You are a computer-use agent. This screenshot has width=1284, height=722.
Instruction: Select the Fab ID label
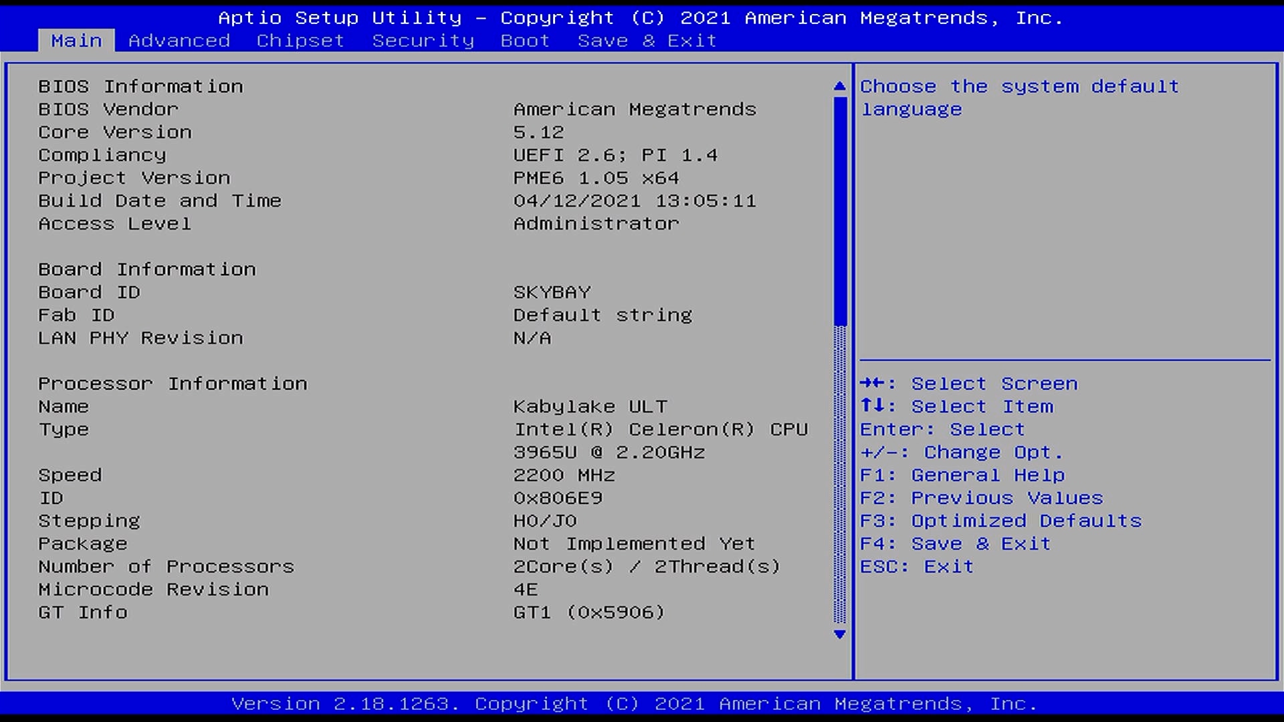(76, 315)
